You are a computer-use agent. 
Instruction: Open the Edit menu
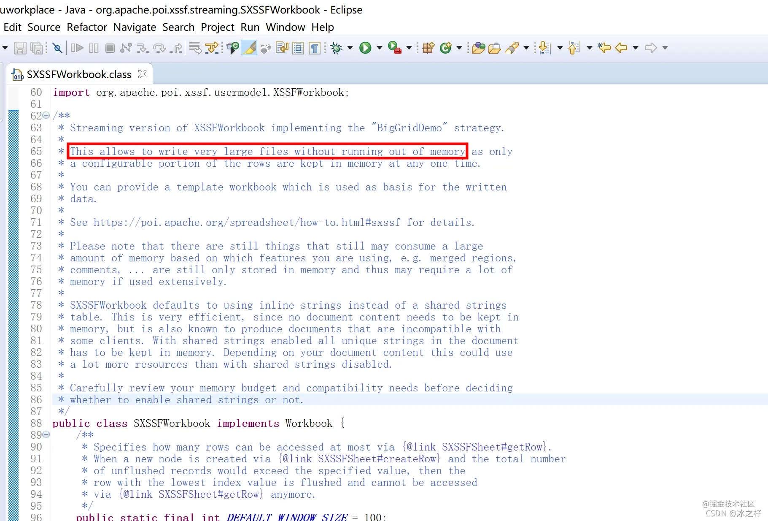click(x=12, y=27)
